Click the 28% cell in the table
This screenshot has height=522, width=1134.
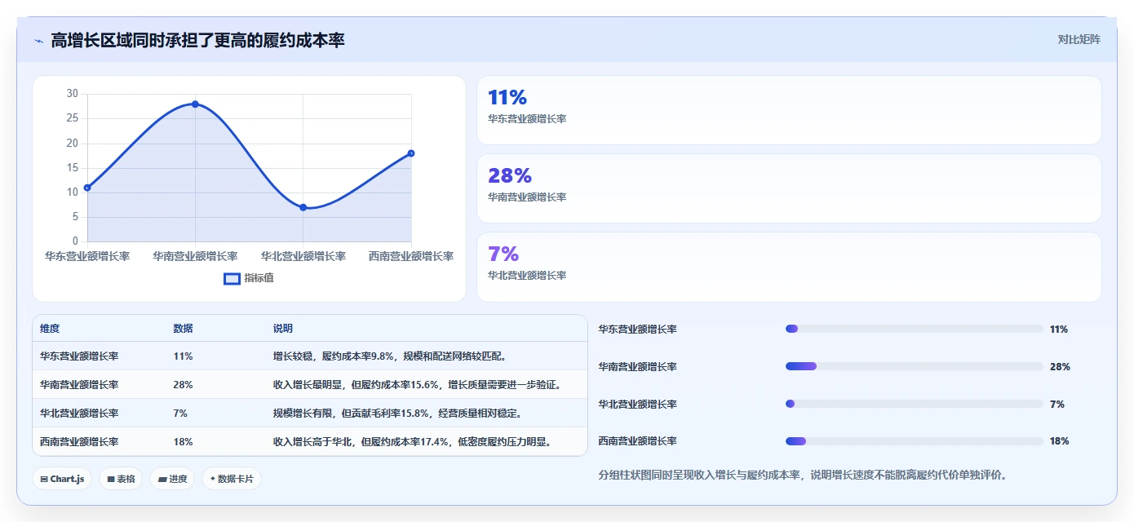183,385
